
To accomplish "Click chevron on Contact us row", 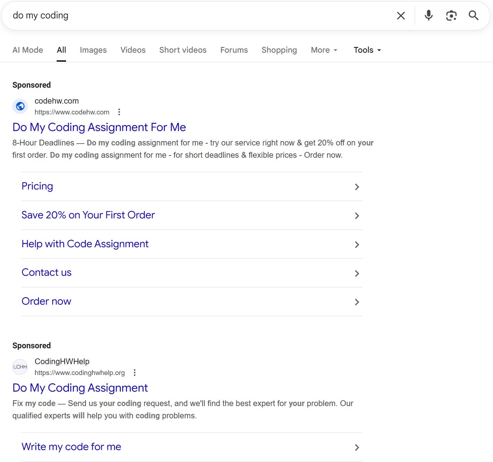I will point(357,273).
